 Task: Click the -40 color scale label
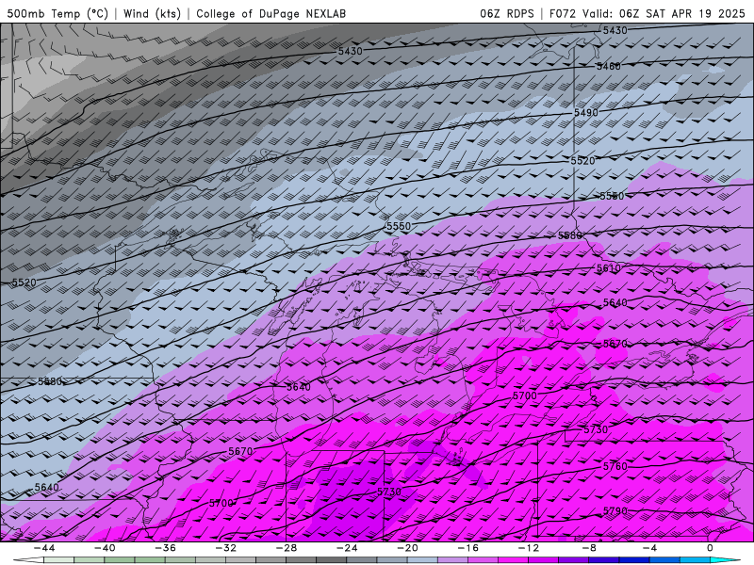105,548
